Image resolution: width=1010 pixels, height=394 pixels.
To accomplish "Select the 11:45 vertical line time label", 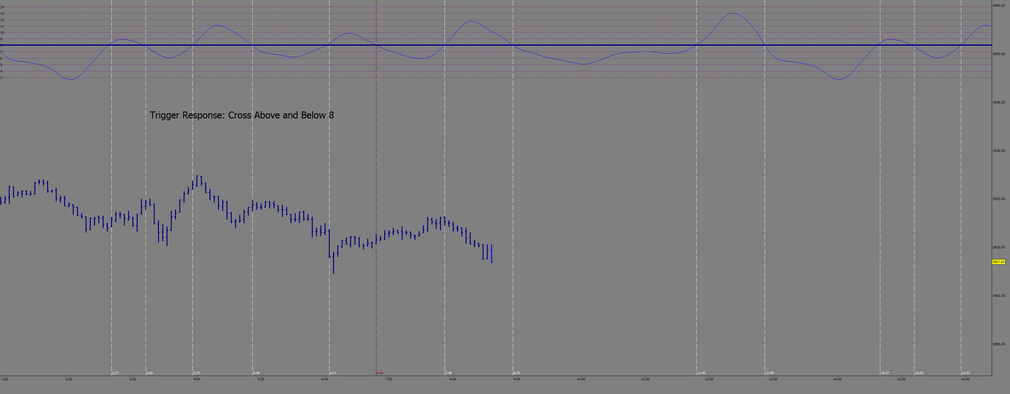I will pyautogui.click(x=702, y=373).
